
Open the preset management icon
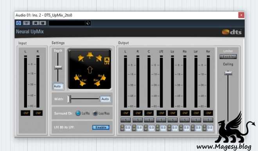click(x=88, y=23)
